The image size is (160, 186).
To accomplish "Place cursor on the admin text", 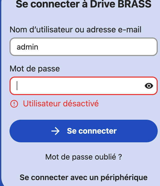I will click(x=28, y=47).
